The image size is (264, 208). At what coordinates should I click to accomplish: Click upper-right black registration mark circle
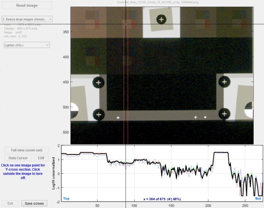coord(224,82)
